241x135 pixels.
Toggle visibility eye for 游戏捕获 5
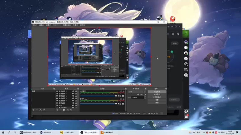(73, 94)
